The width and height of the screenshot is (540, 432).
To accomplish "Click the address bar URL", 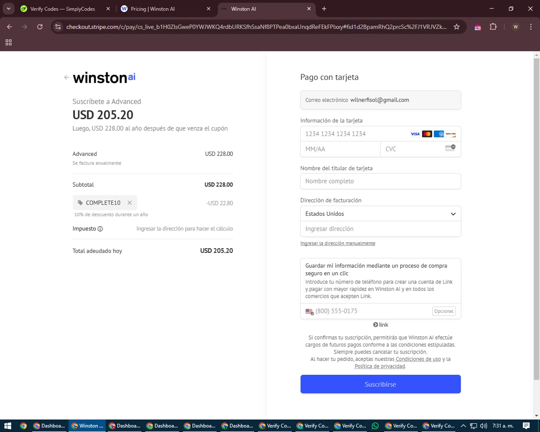I will click(256, 27).
